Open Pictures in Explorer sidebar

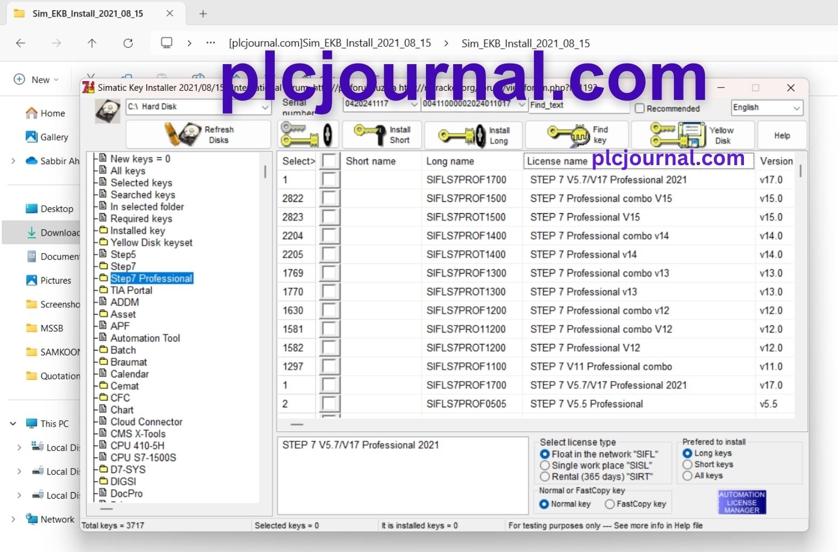coord(48,281)
